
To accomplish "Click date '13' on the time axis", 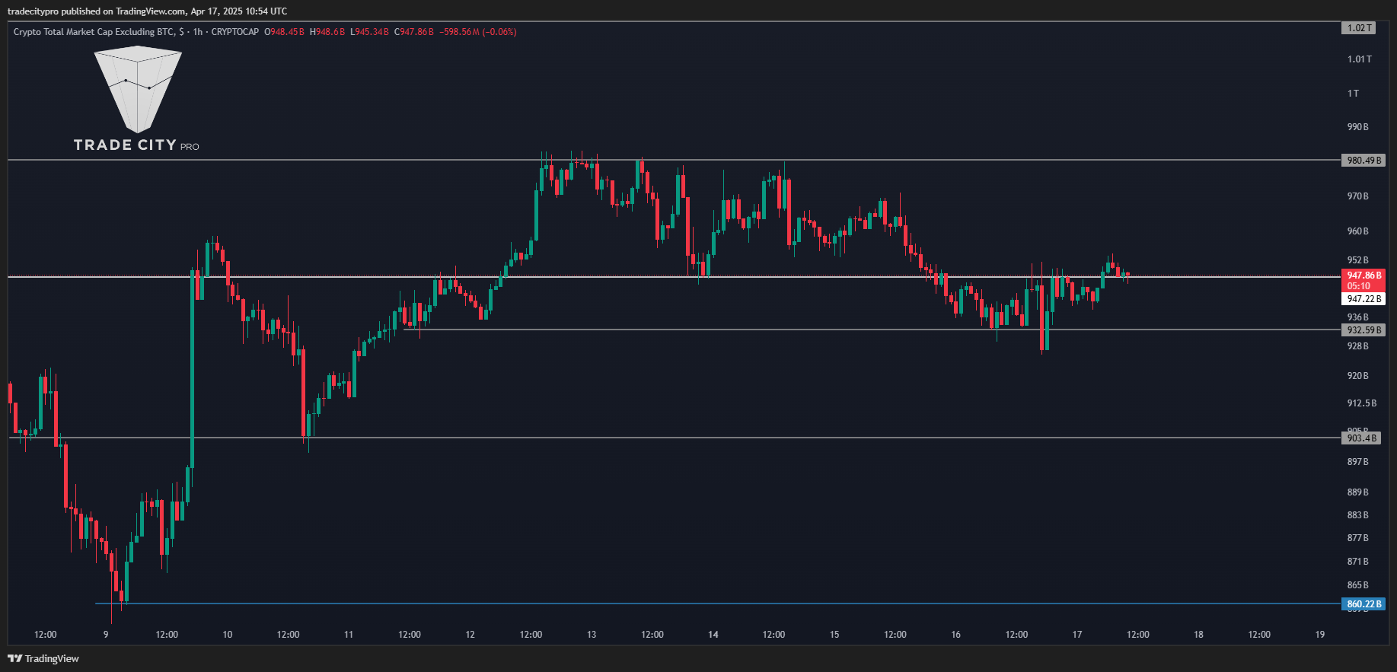I will [592, 635].
